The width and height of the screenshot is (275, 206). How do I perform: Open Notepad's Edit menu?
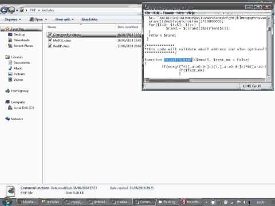(156, 13)
